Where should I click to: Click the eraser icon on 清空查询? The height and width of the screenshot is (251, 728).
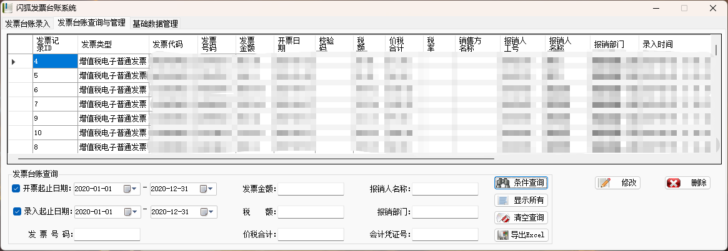tap(502, 218)
